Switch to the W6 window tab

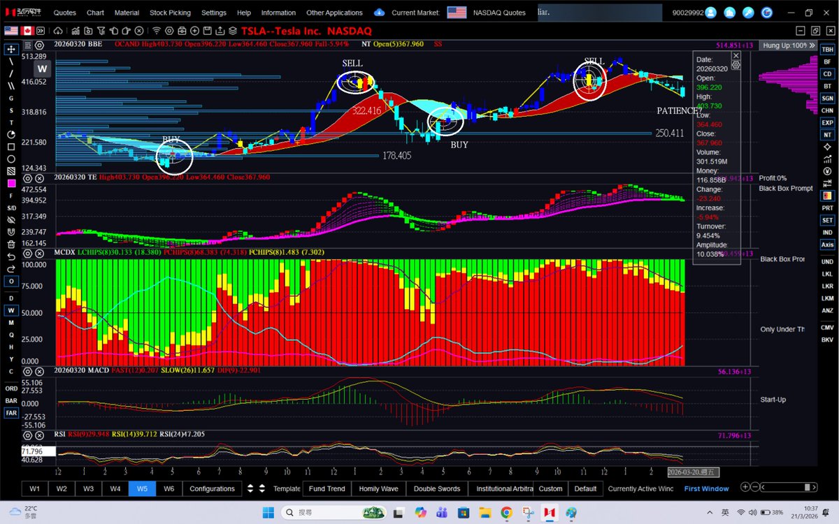168,488
